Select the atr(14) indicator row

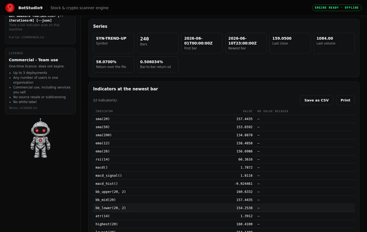coord(224,216)
